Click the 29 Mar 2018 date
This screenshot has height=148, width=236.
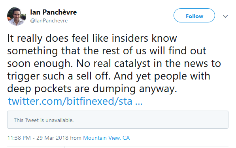52,138
